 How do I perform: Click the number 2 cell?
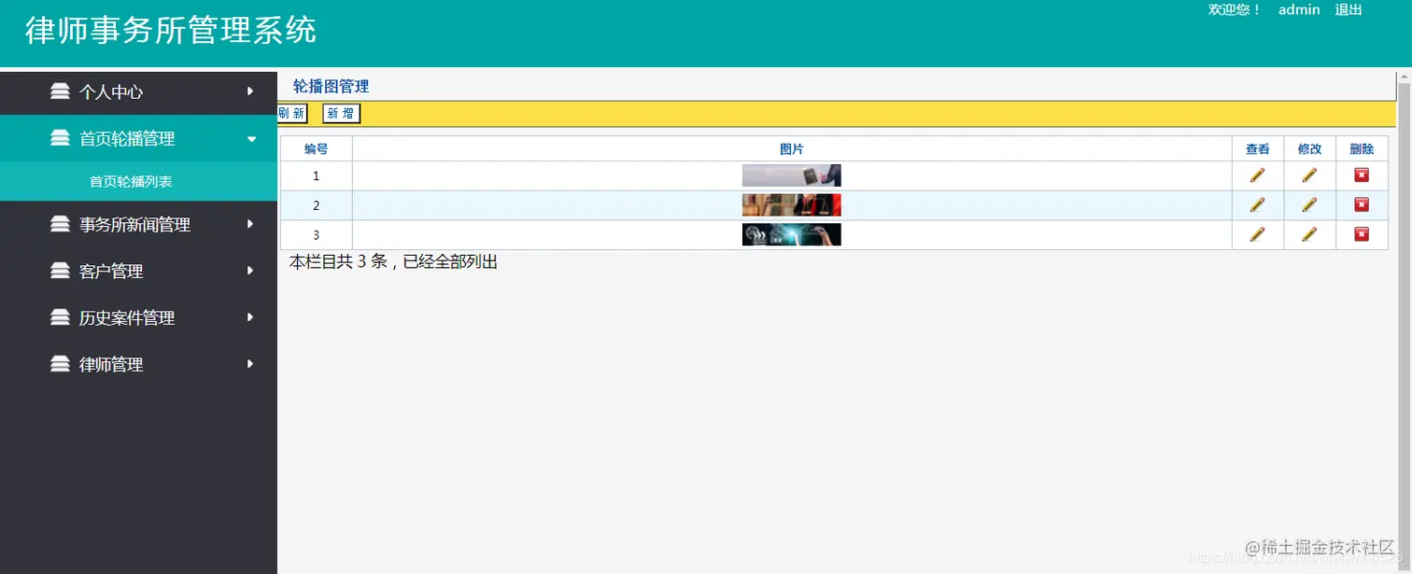click(x=317, y=205)
